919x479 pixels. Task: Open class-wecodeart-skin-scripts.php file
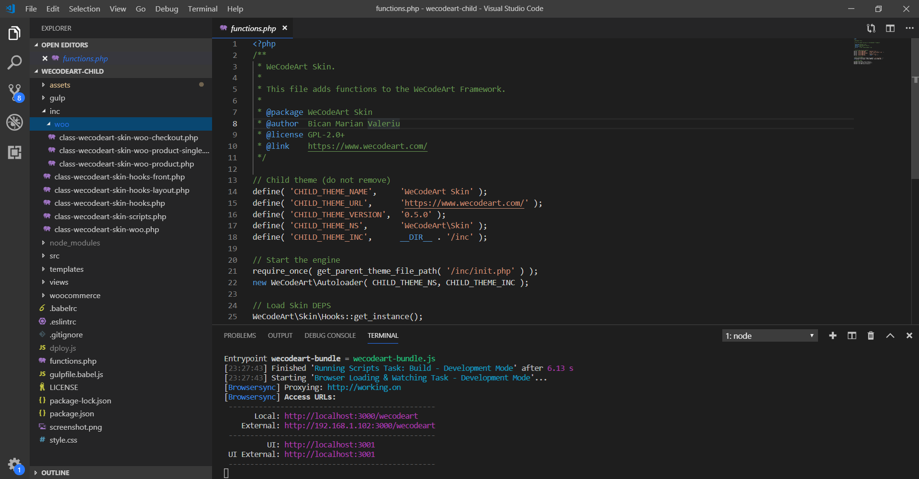coord(121,216)
